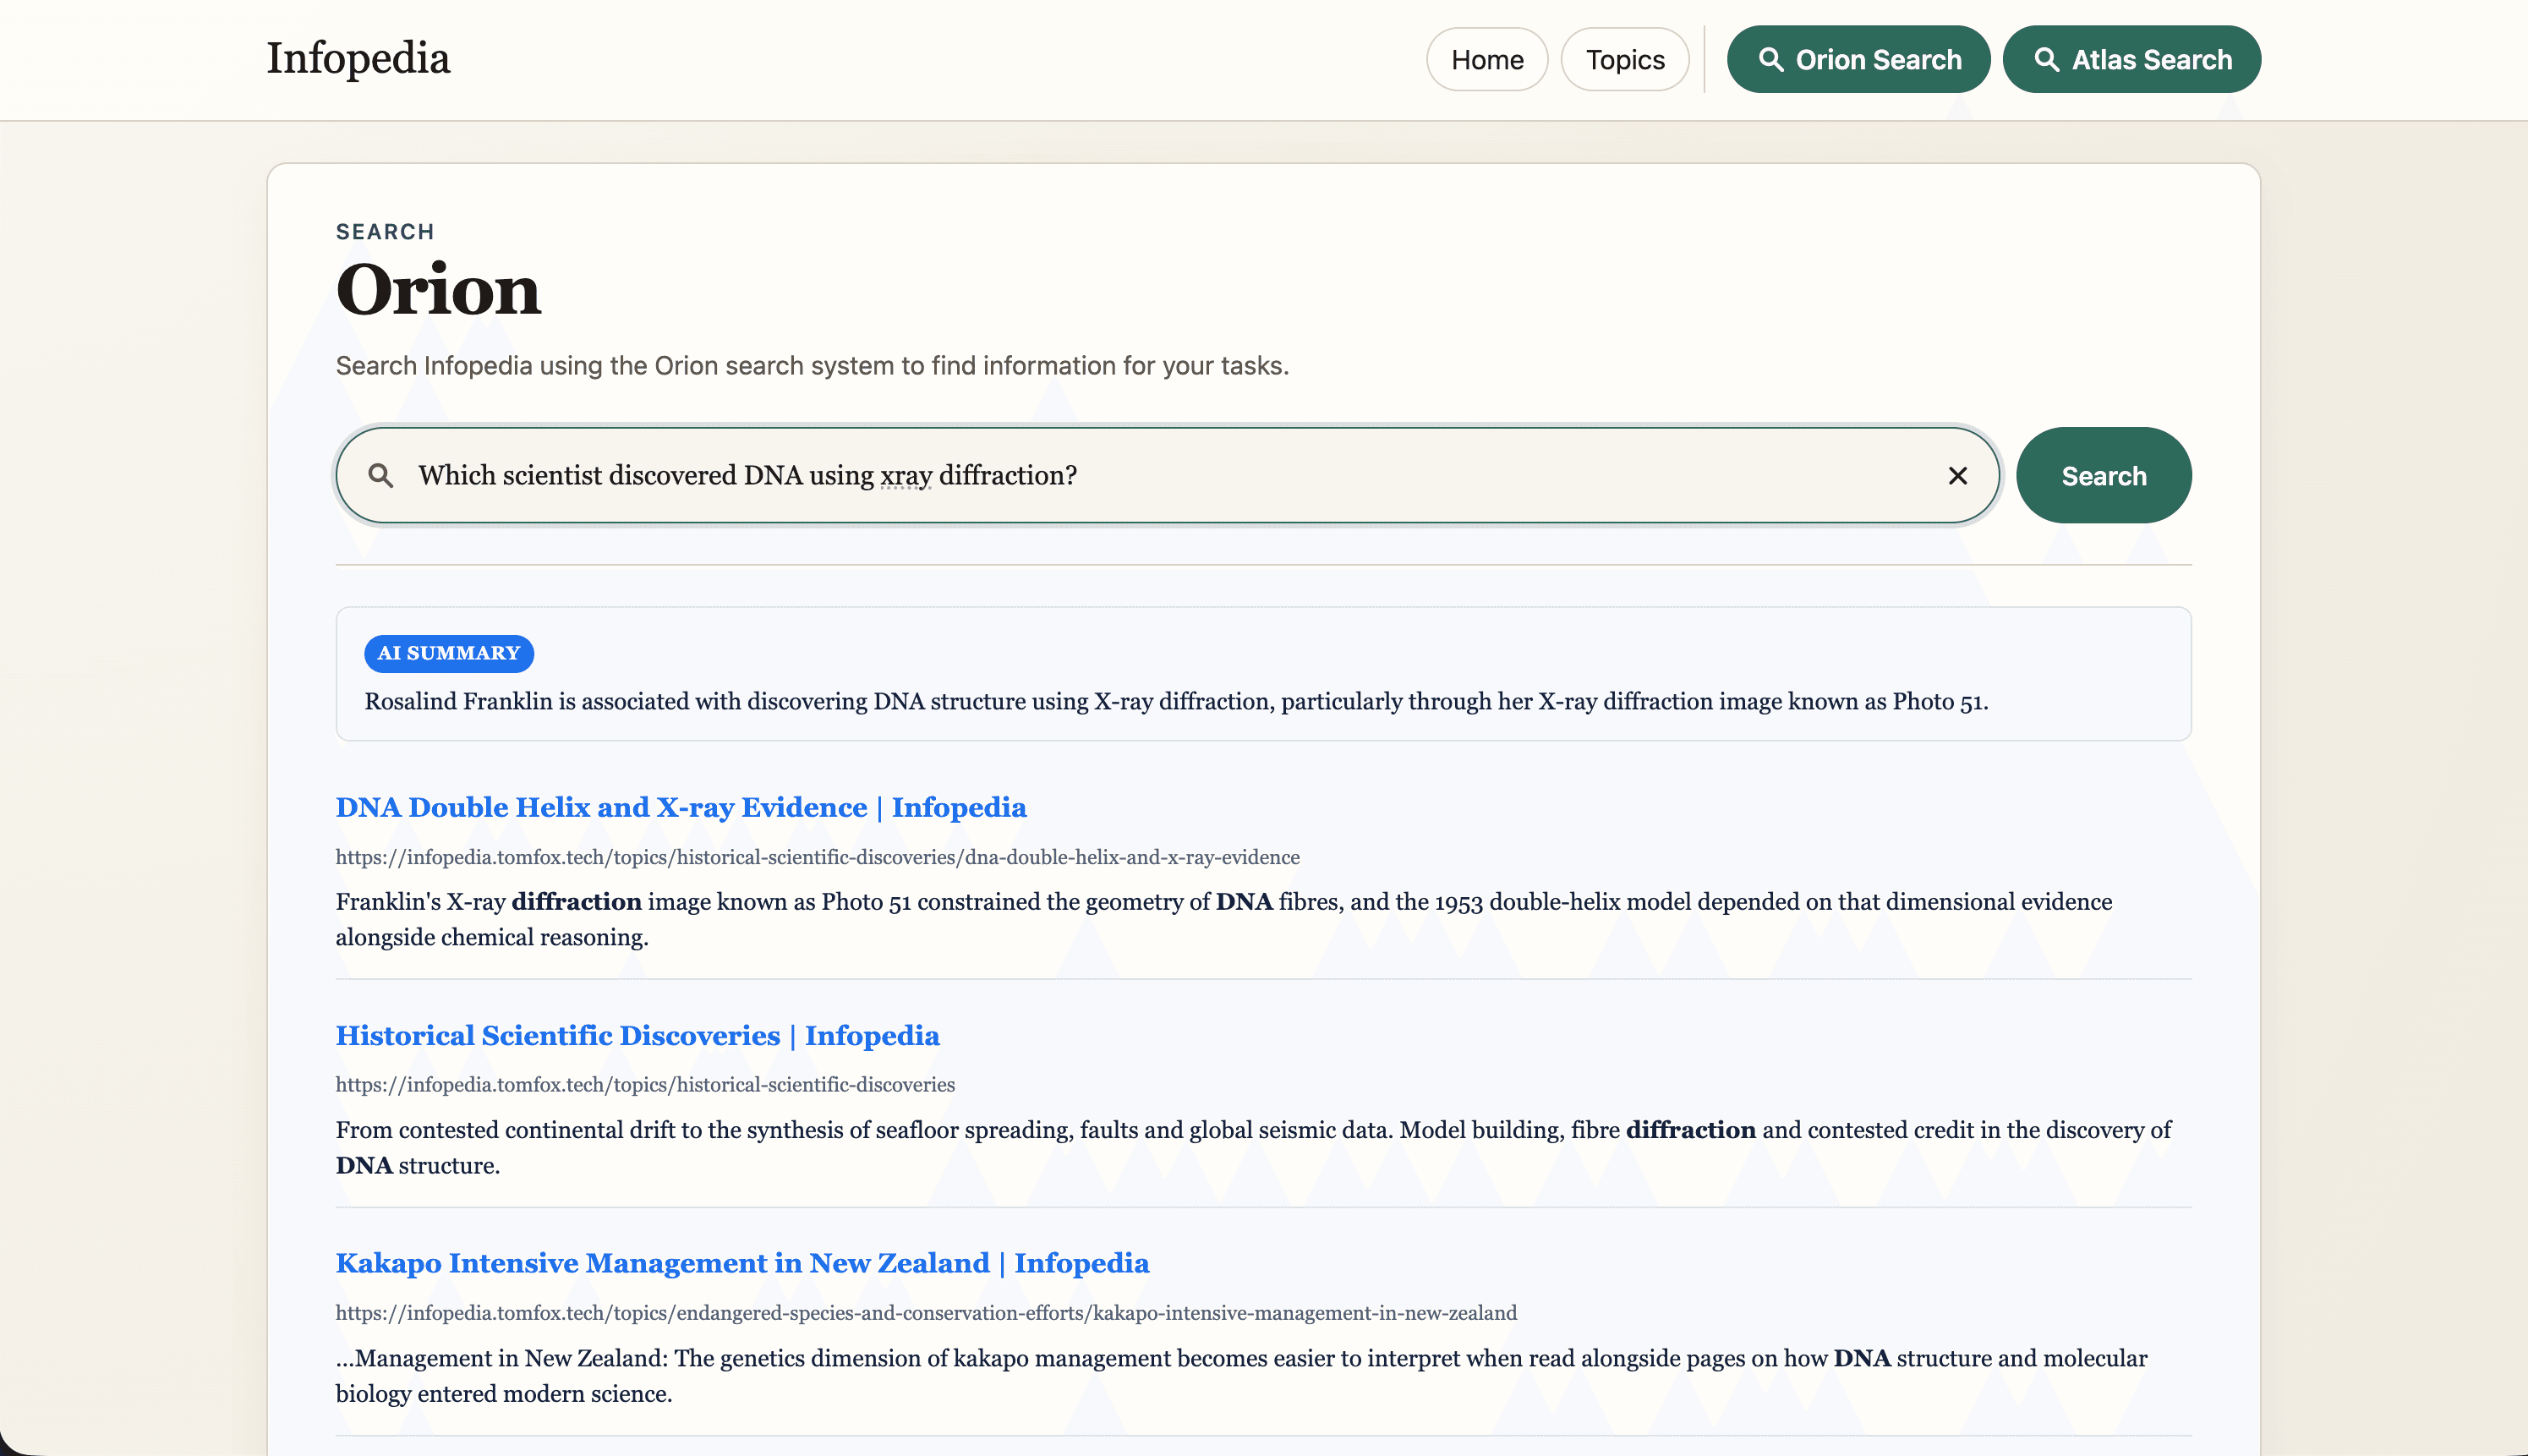Click the kakapo-intensive-management URL text
This screenshot has width=2528, height=1456.
(x=926, y=1312)
